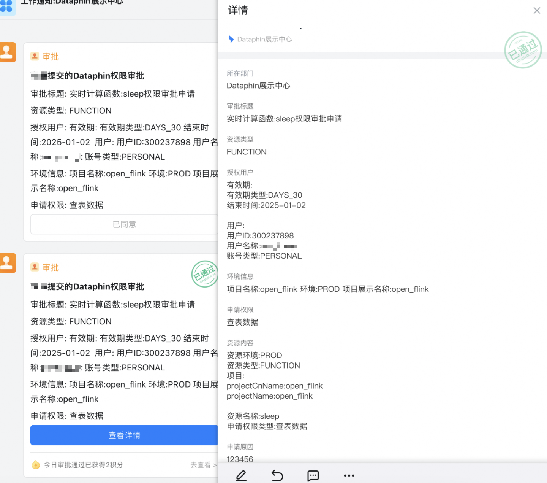Click the 今日审批通过已获得2积分 notice

[x=83, y=465]
